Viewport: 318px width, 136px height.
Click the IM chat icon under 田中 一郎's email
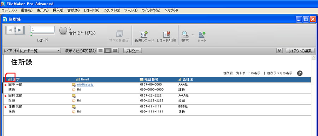pyautogui.click(x=74, y=89)
